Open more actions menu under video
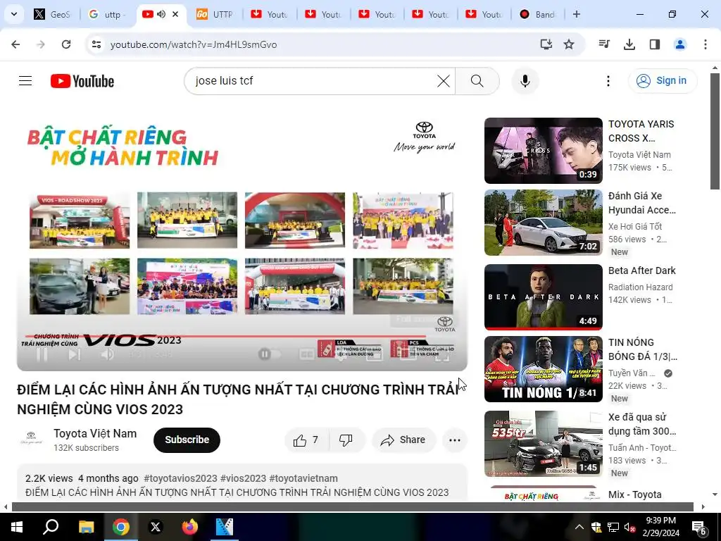This screenshot has width=721, height=541. coord(454,440)
